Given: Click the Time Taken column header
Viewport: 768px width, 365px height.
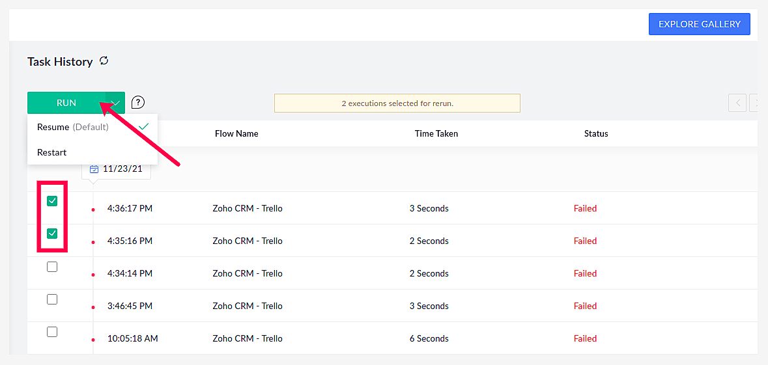Looking at the screenshot, I should tap(436, 134).
